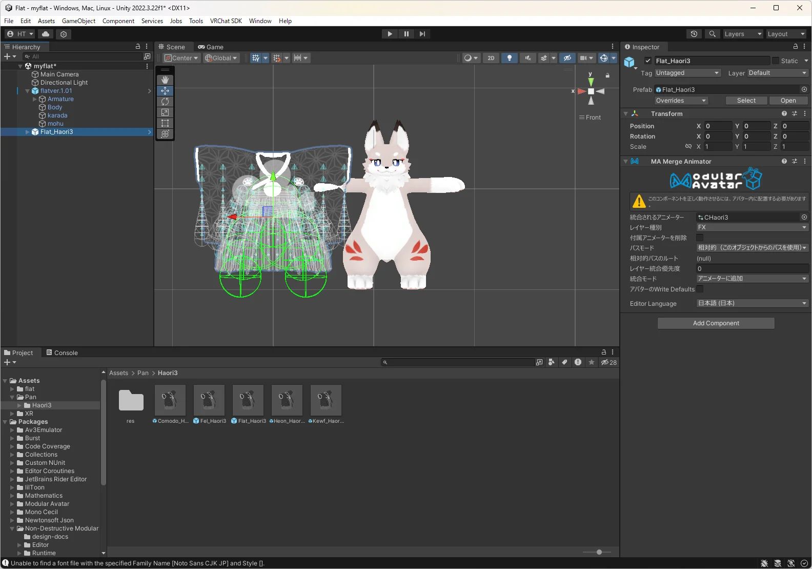Open Unity cloud services icon
The width and height of the screenshot is (812, 569).
(x=46, y=34)
